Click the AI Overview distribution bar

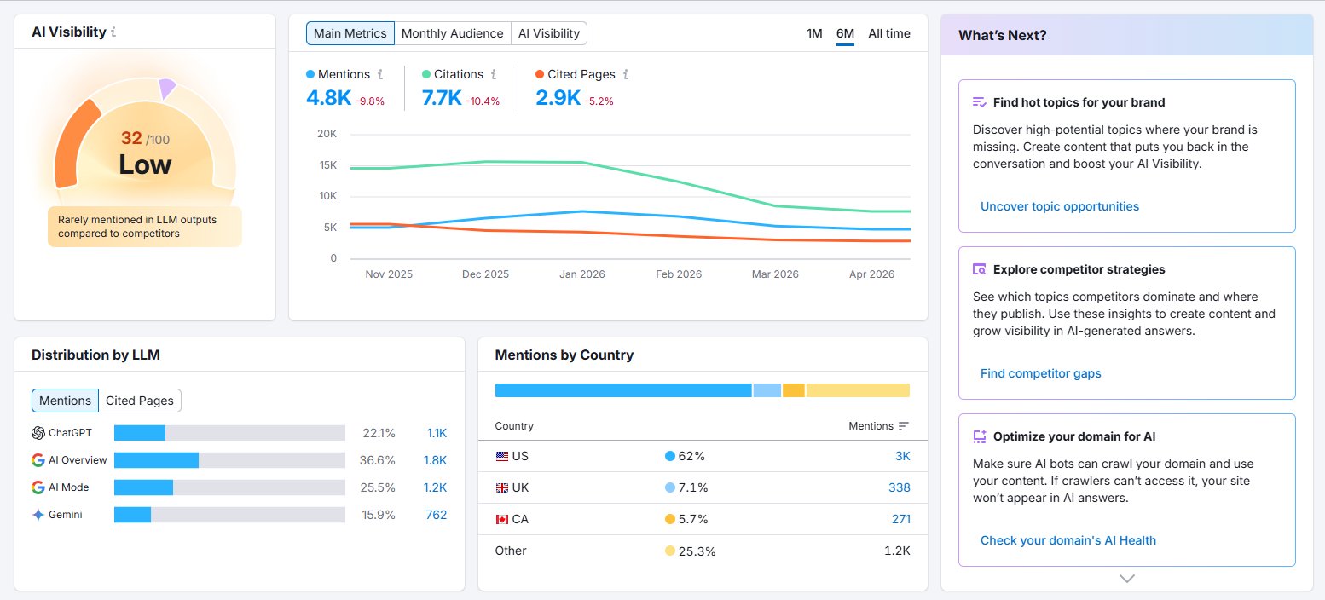click(229, 460)
